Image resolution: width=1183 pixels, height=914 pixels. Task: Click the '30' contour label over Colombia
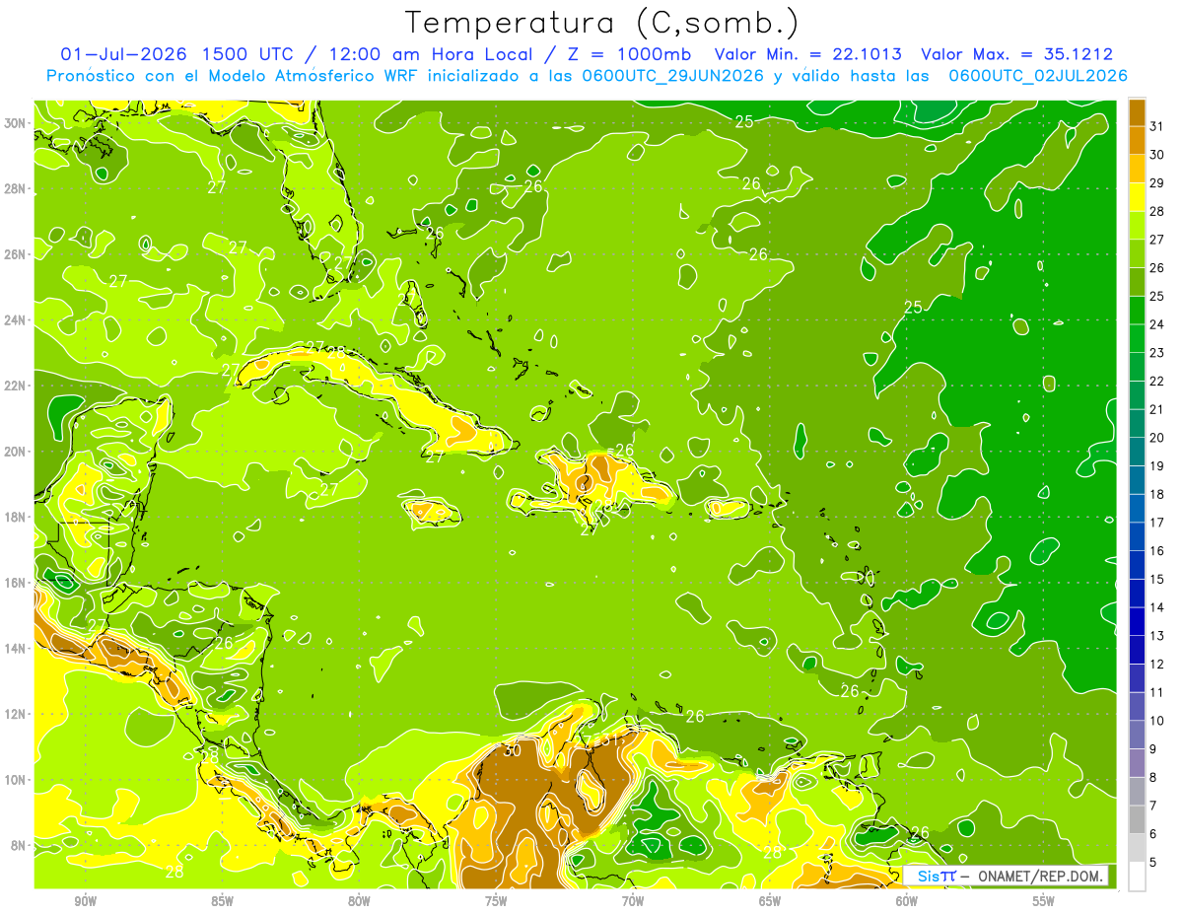[511, 750]
